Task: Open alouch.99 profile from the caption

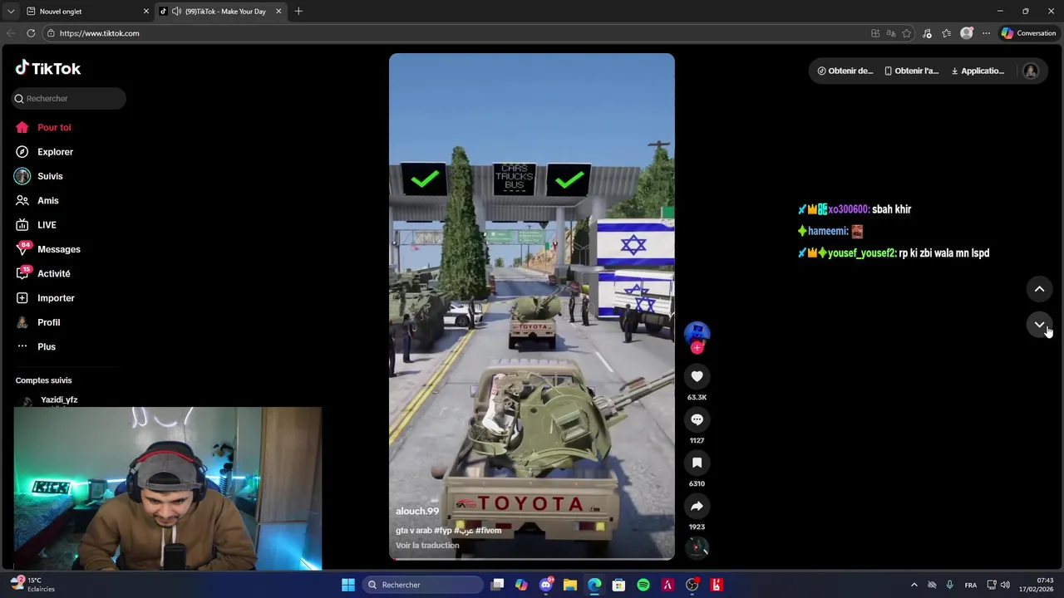Action: coord(417,512)
